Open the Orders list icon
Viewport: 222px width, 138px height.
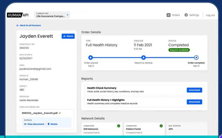pyautogui.click(x=169, y=15)
